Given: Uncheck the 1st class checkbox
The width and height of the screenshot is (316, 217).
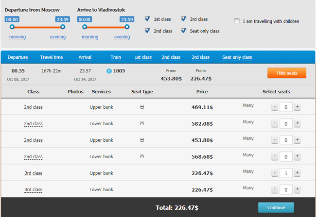Looking at the screenshot, I should pyautogui.click(x=148, y=19).
